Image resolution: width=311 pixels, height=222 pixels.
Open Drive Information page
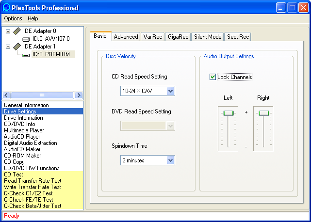click(43, 118)
